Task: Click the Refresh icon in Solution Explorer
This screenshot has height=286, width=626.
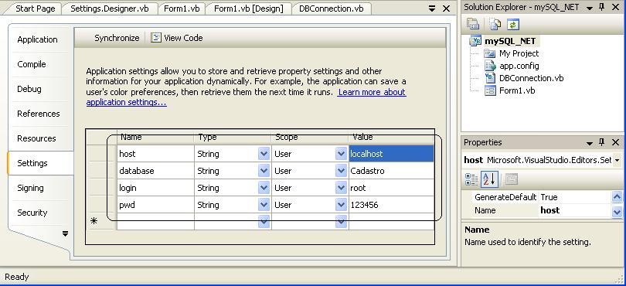Action: pyautogui.click(x=513, y=25)
